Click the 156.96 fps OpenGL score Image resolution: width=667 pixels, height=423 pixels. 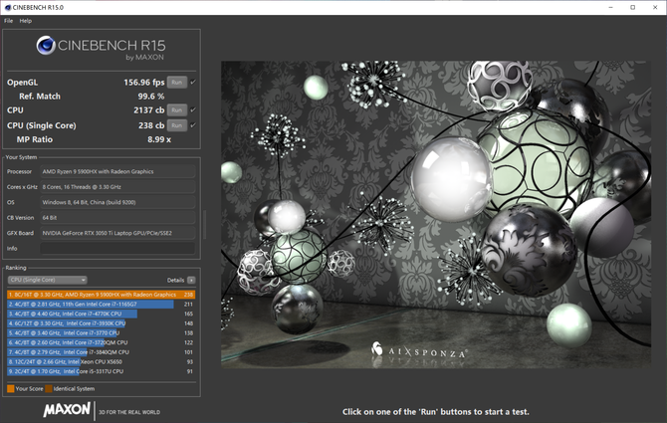(x=143, y=83)
